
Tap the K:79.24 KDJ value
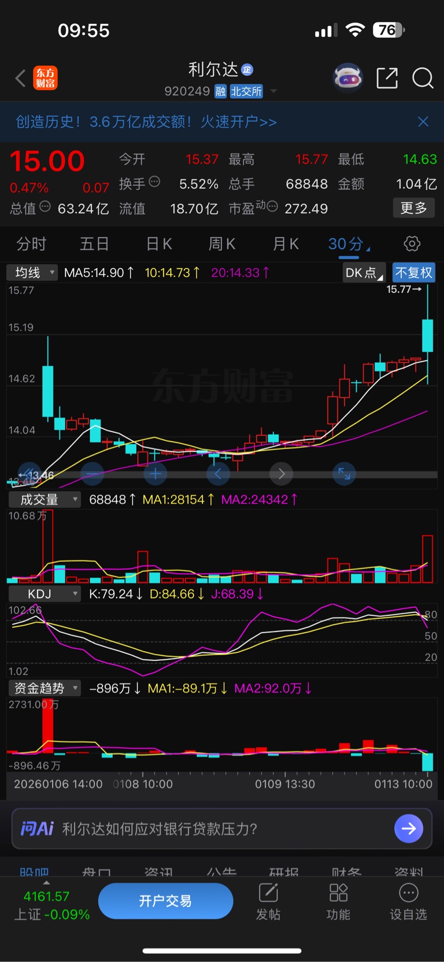tap(116, 594)
